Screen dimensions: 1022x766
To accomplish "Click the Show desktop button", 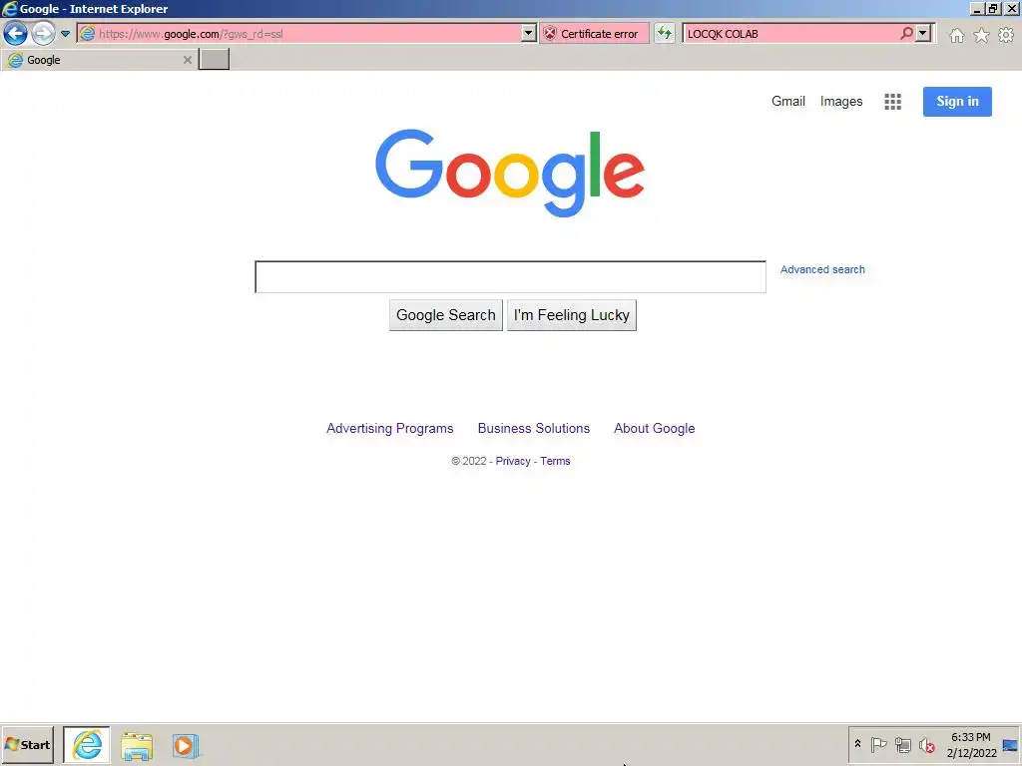I will (1011, 744).
